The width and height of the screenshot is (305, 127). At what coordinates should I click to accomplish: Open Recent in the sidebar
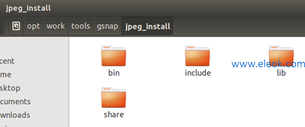[7, 61]
